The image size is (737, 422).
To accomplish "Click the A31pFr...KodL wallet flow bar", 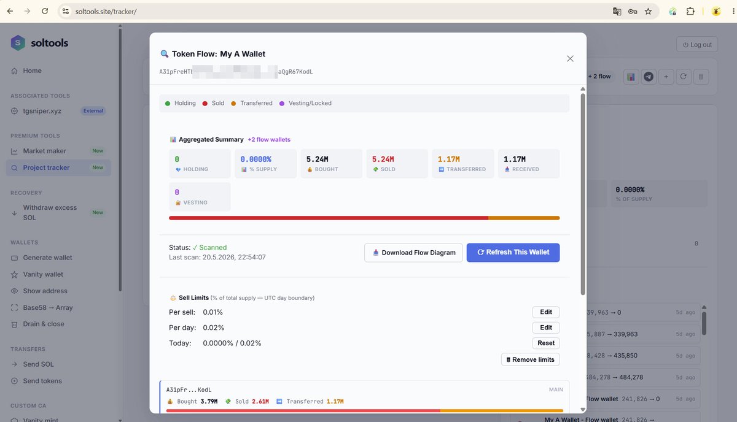I will pos(365,410).
